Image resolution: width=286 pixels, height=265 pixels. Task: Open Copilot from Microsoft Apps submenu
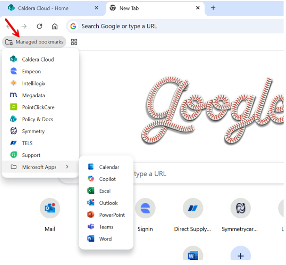coord(106,179)
